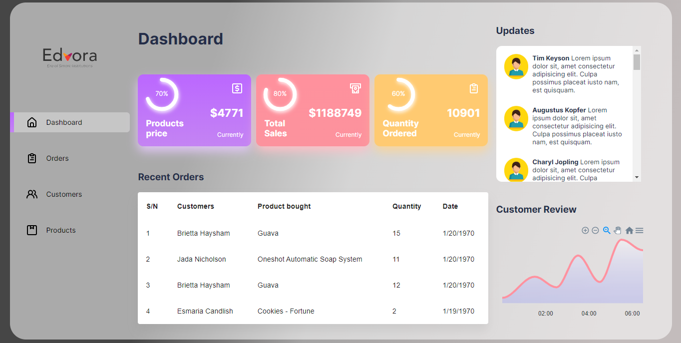
Task: Click the Edvora logo
Action: click(x=69, y=57)
